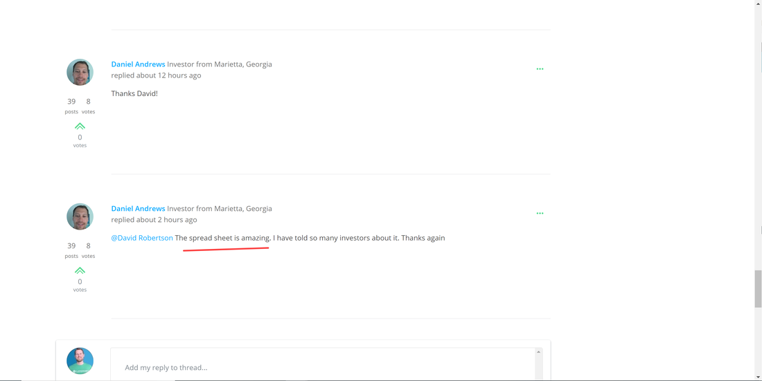Open the three-dot menu on the spreadsheet reply

(x=540, y=214)
